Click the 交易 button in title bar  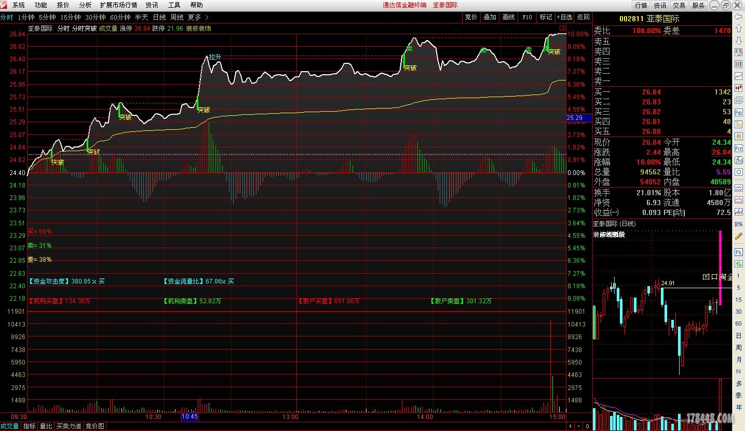click(x=679, y=5)
